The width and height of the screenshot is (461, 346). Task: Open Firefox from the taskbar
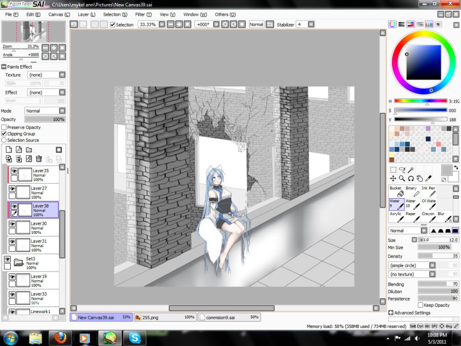pyautogui.click(x=60, y=338)
